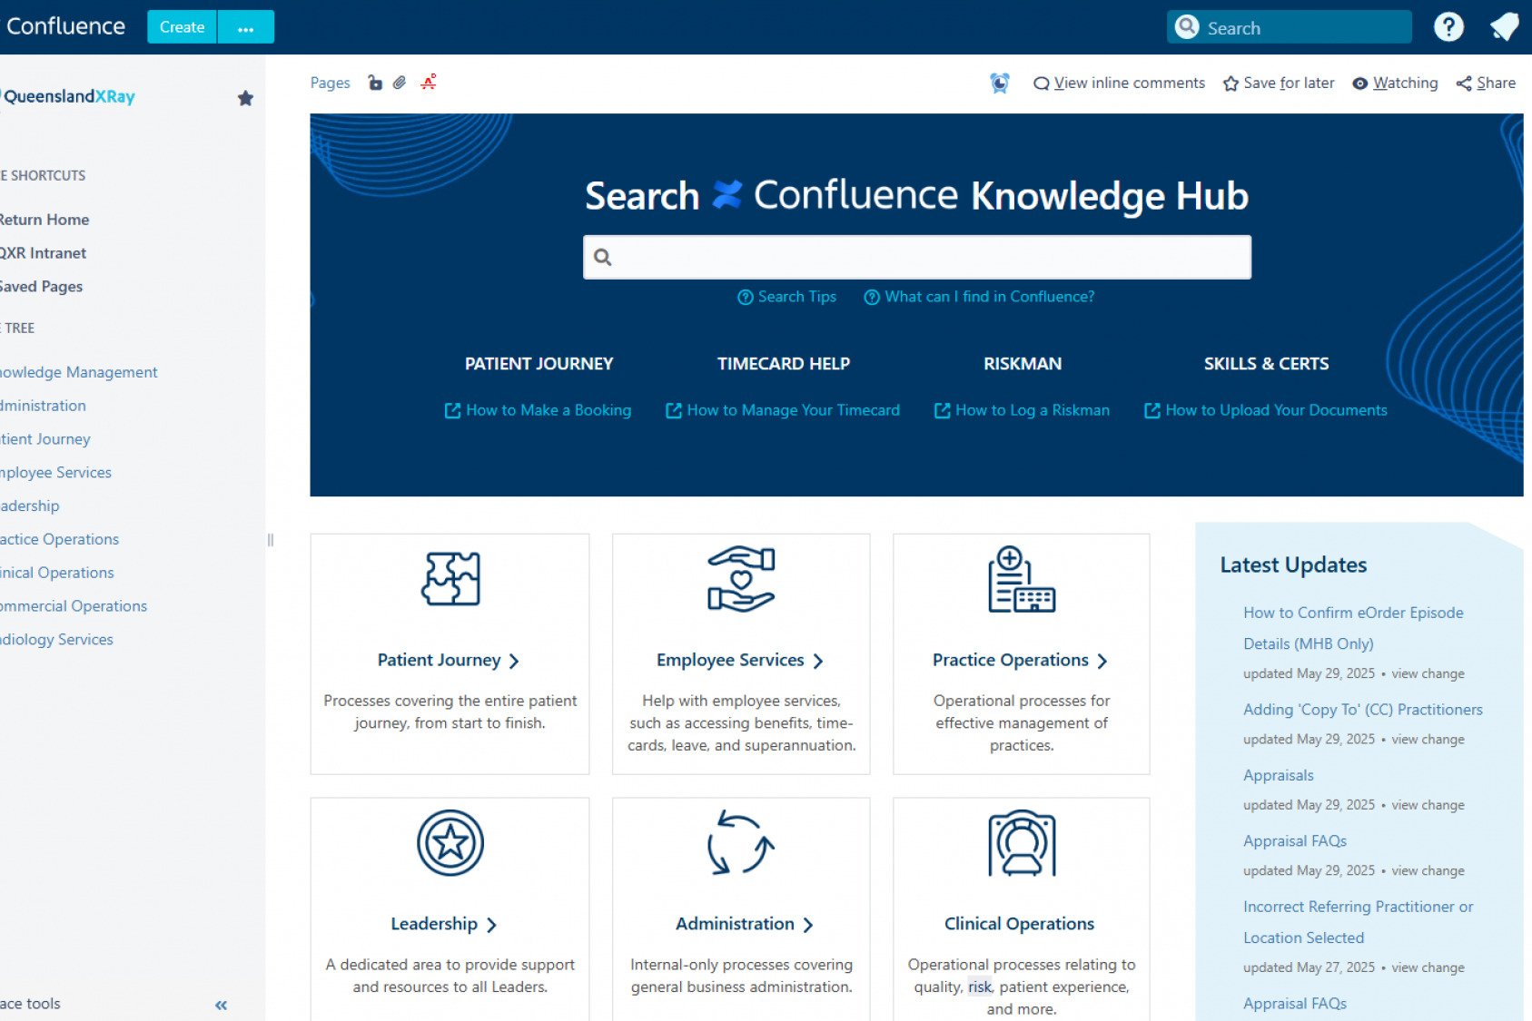Open the Patient Journey card link
The width and height of the screenshot is (1532, 1021).
449,660
